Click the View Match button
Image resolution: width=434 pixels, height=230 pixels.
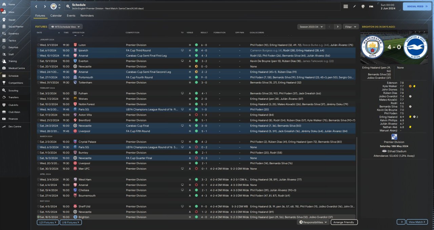click(x=417, y=222)
